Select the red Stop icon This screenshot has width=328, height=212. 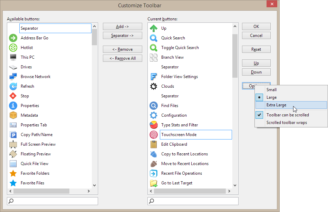click(13, 96)
